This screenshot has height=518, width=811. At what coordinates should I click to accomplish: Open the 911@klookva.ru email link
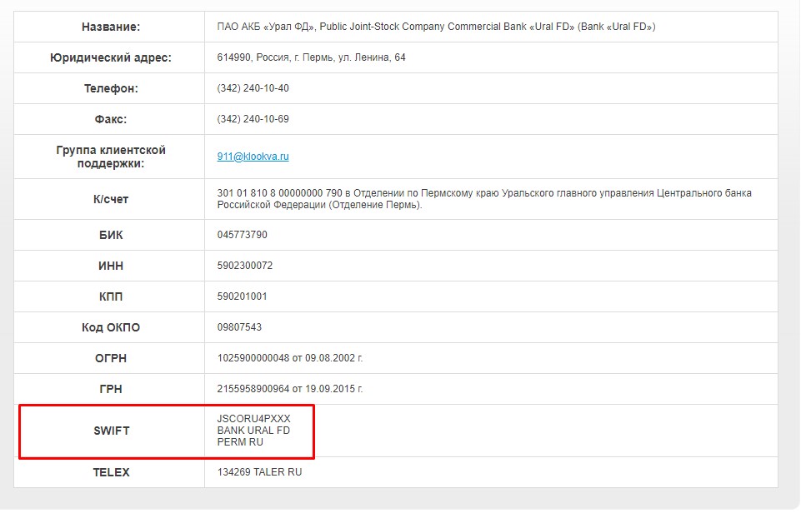click(253, 156)
